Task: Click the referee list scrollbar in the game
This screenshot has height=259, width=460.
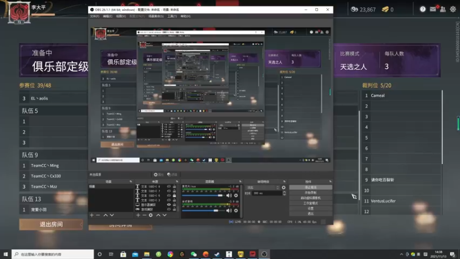Action: coord(442,128)
